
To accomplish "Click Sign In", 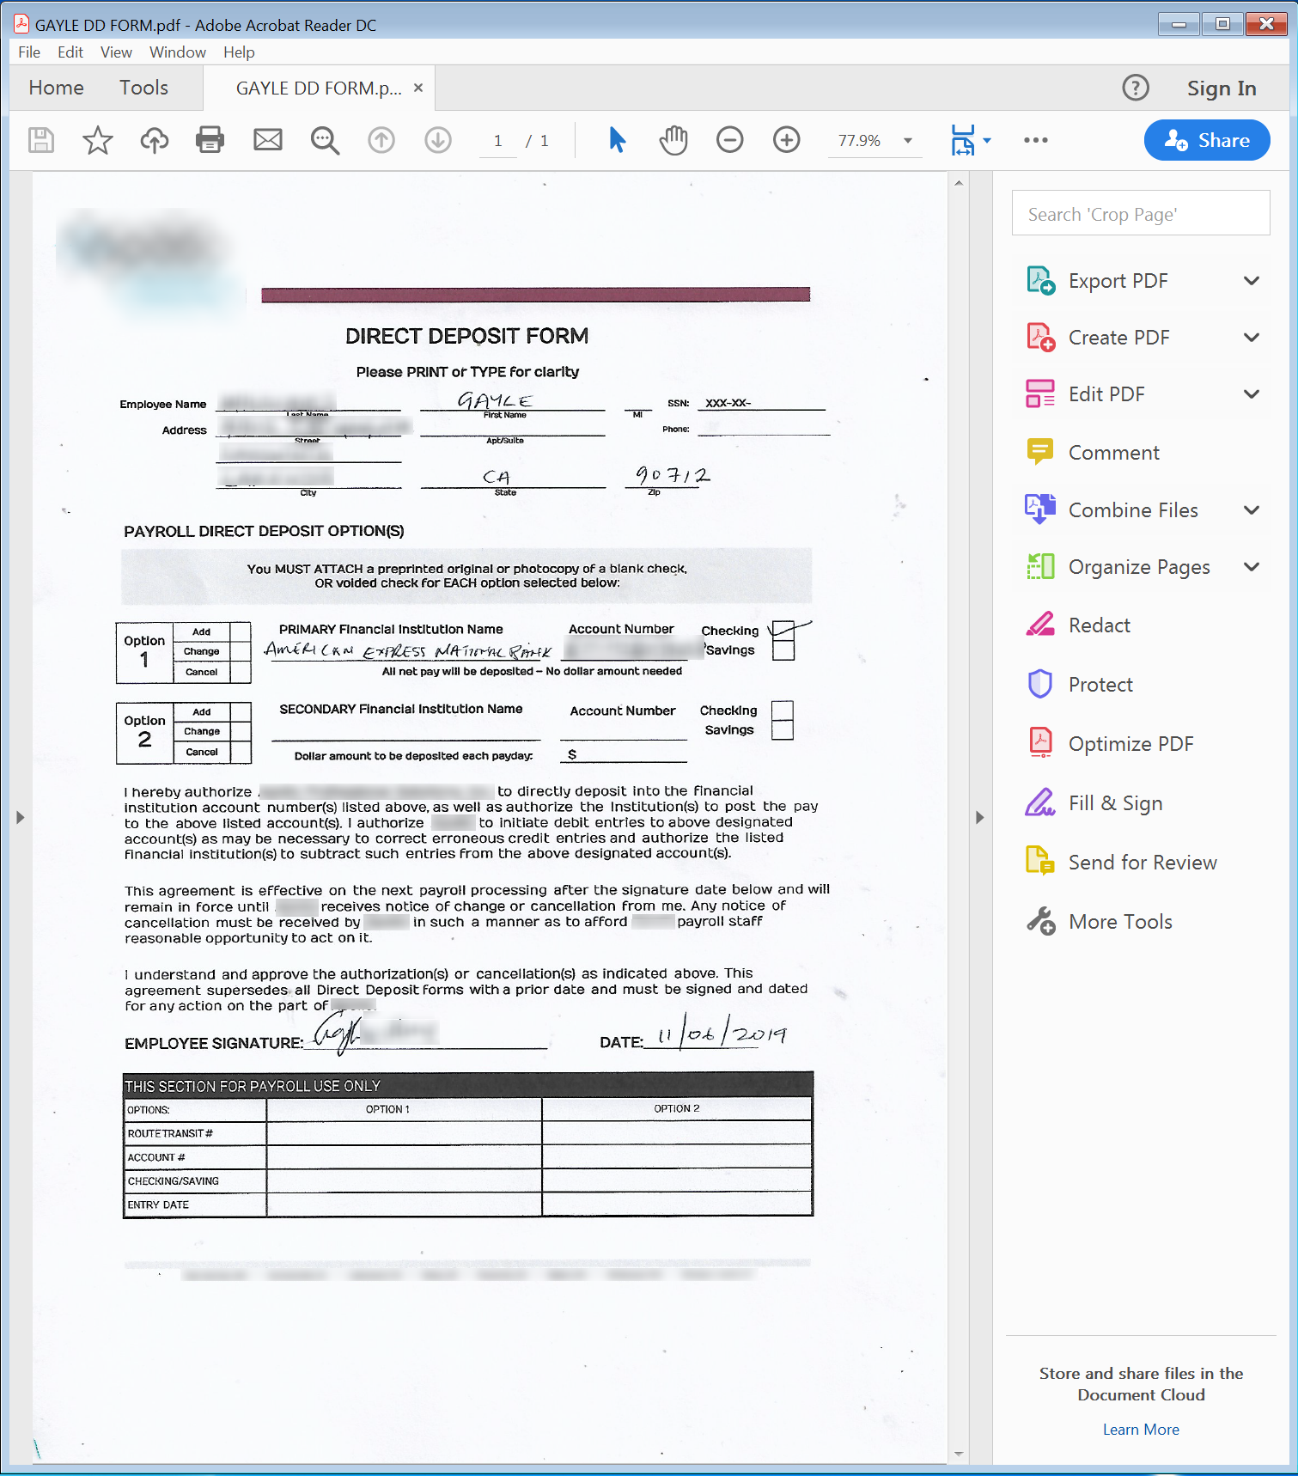I will (1222, 88).
